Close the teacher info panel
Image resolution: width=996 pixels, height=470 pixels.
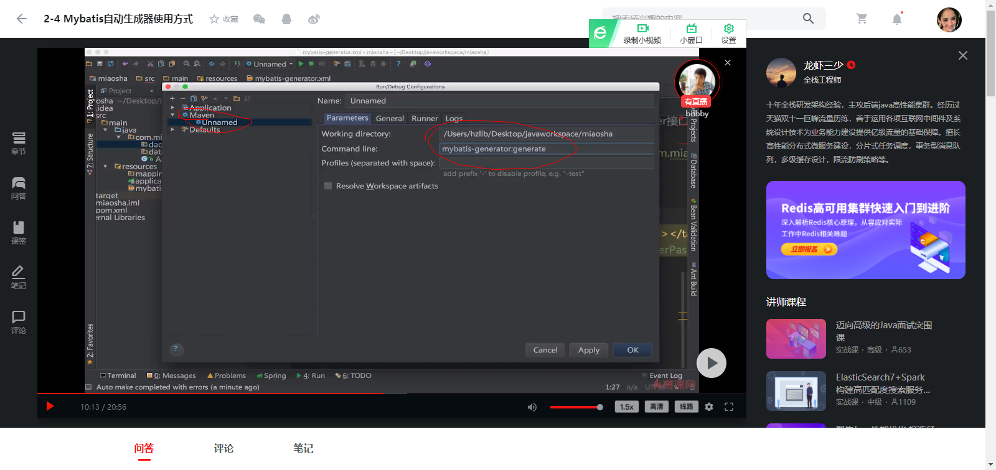tap(963, 55)
